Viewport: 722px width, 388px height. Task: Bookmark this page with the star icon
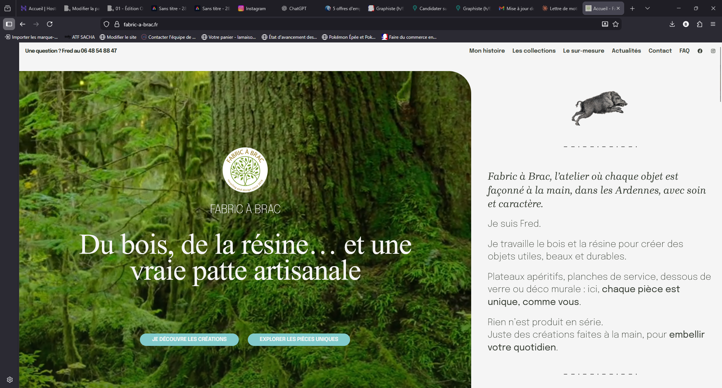pyautogui.click(x=616, y=24)
